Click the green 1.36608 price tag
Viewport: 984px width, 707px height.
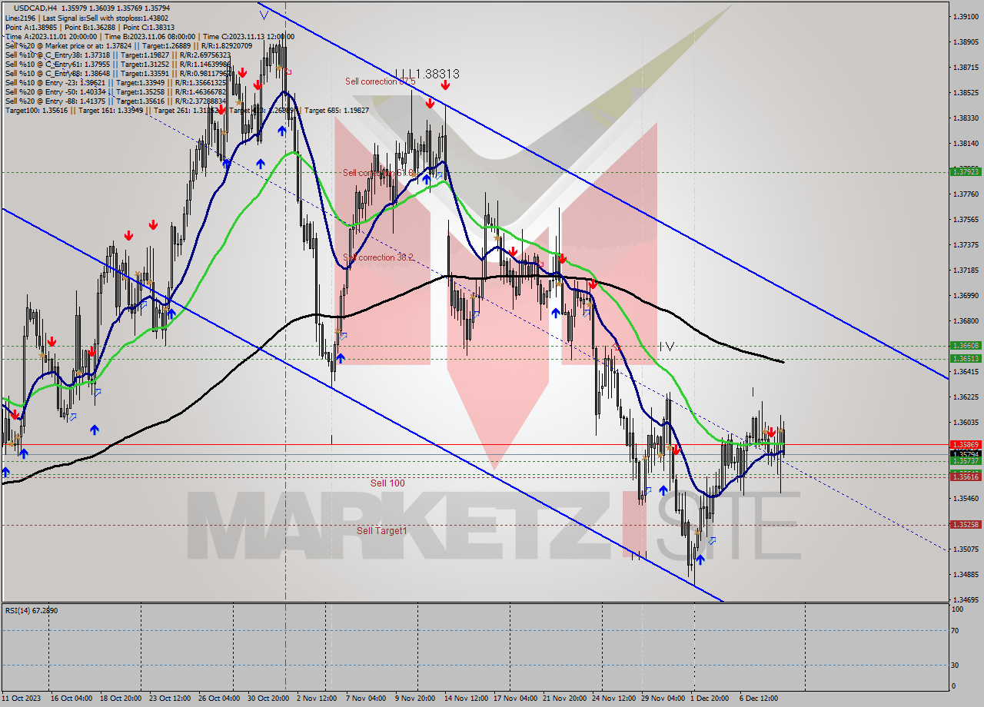tap(966, 346)
